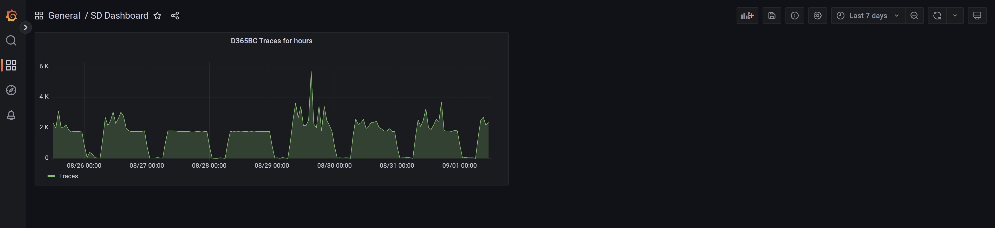The image size is (995, 228).
Task: Click the General folder breadcrumb
Action: 64,16
